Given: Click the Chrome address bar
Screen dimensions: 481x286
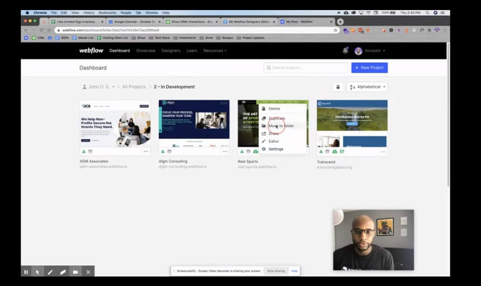Looking at the screenshot, I should pos(196,30).
